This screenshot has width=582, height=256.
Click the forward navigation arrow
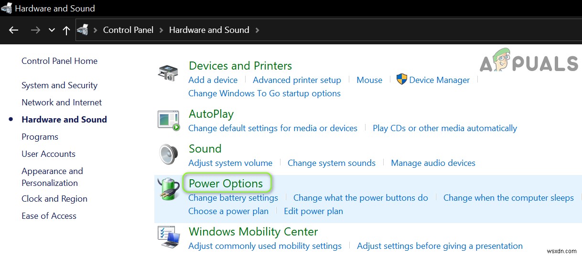[x=35, y=30]
